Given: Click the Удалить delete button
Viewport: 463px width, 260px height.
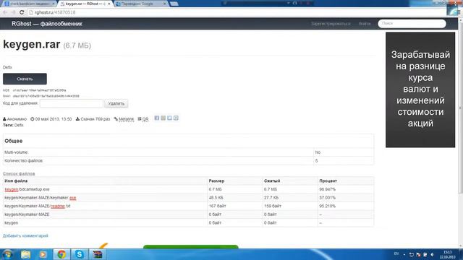Looking at the screenshot, I should [x=116, y=103].
